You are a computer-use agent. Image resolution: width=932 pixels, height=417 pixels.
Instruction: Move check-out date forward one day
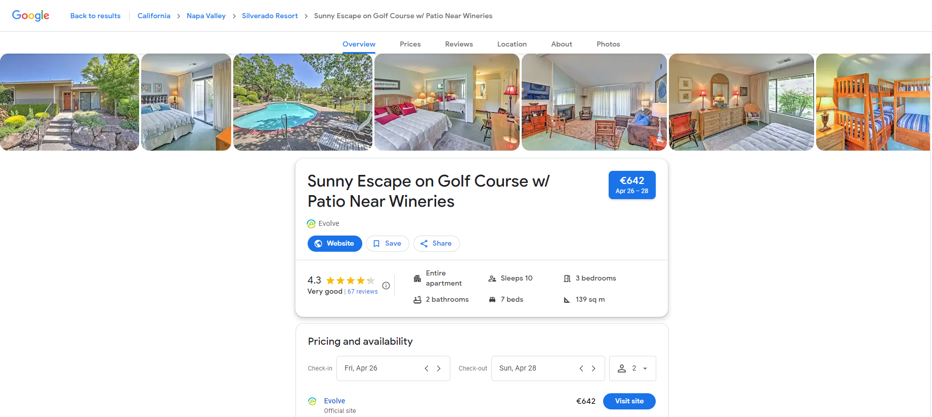pos(594,368)
